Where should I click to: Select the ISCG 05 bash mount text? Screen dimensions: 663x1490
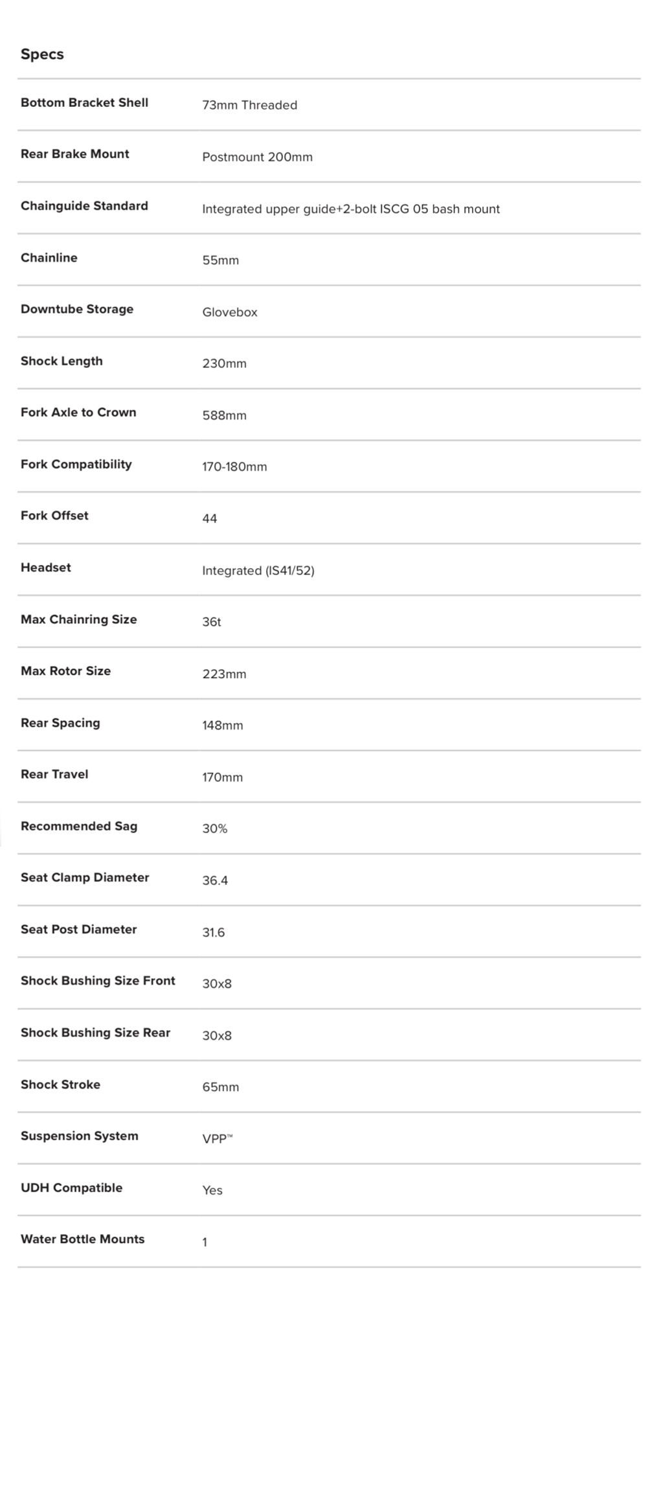tap(440, 209)
